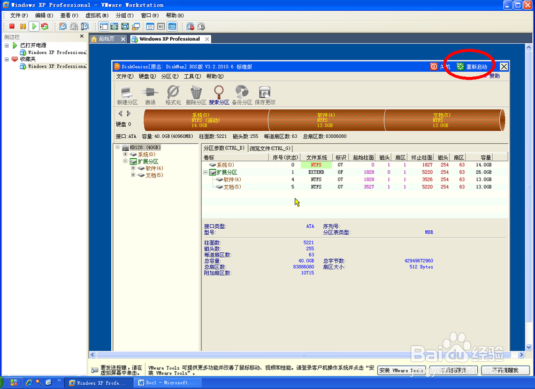The image size is (535, 389).
Task: Start recording with the capture icon
Action: [x=190, y=26]
